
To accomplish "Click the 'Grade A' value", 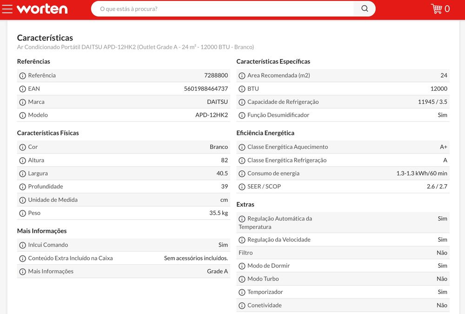I will click(x=217, y=271).
